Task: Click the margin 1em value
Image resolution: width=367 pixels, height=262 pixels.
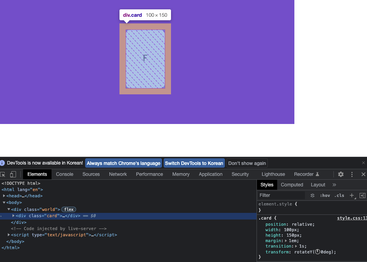Action: click(x=292, y=241)
